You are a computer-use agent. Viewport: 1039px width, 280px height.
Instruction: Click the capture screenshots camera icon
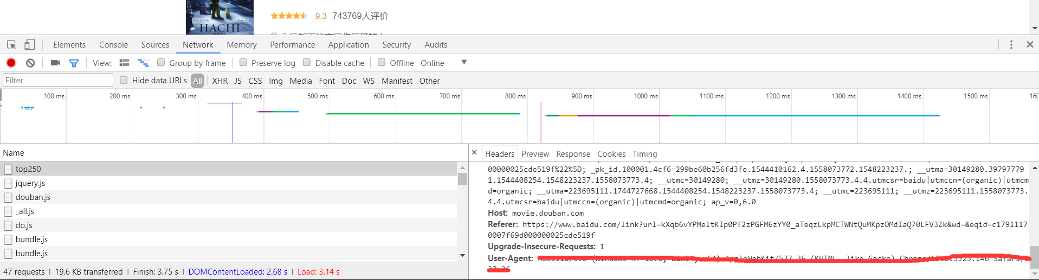point(55,63)
